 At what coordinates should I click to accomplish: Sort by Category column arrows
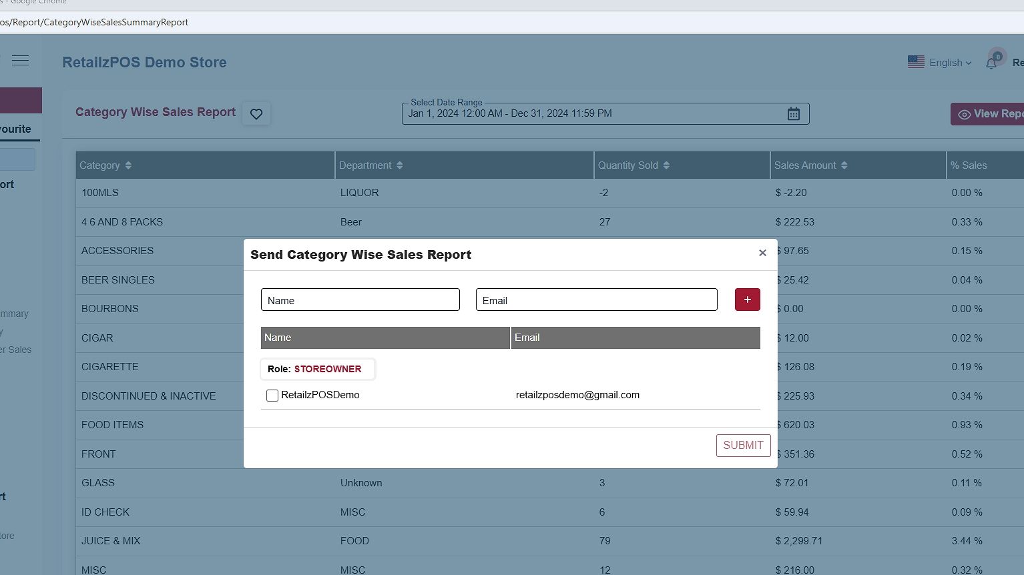coord(128,165)
